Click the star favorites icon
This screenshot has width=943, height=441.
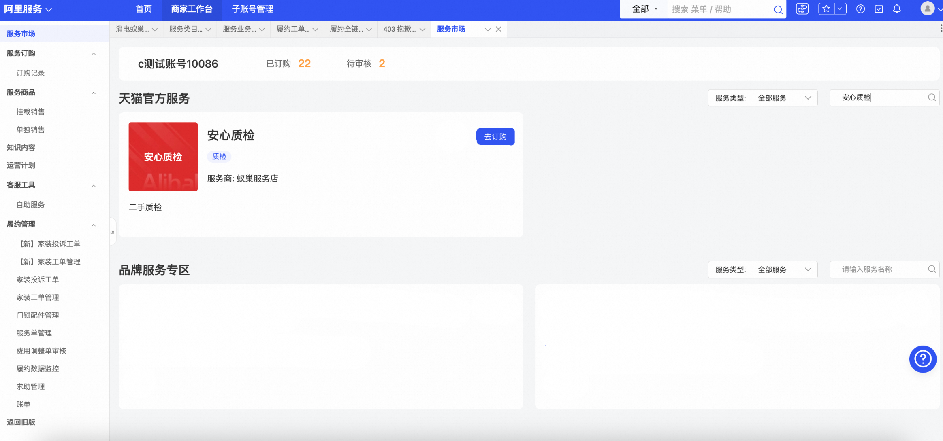826,9
